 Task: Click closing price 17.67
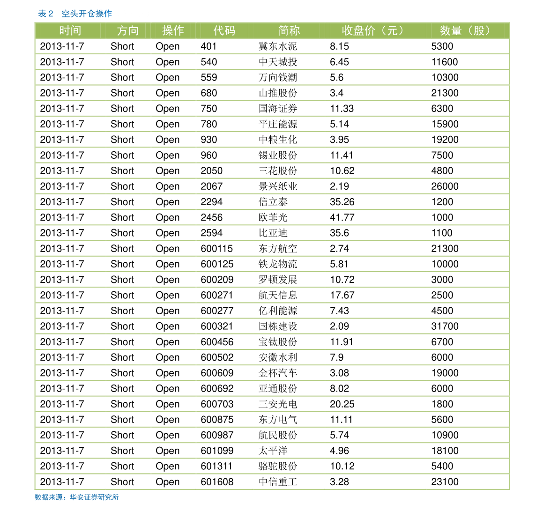pyautogui.click(x=342, y=296)
